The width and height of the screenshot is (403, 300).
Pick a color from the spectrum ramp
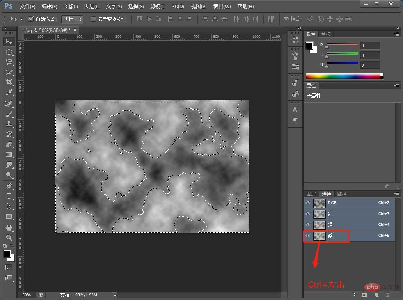click(x=344, y=76)
